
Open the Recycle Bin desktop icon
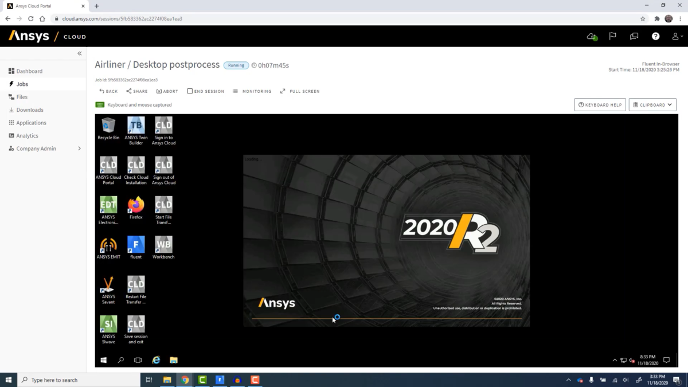108,128
